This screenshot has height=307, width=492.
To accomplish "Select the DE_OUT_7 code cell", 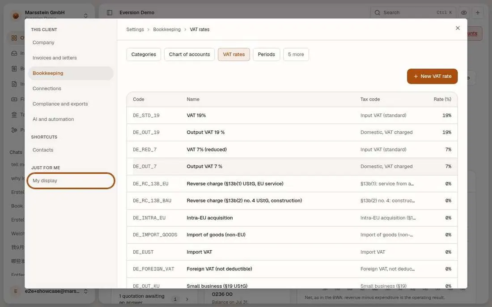I will pos(144,167).
